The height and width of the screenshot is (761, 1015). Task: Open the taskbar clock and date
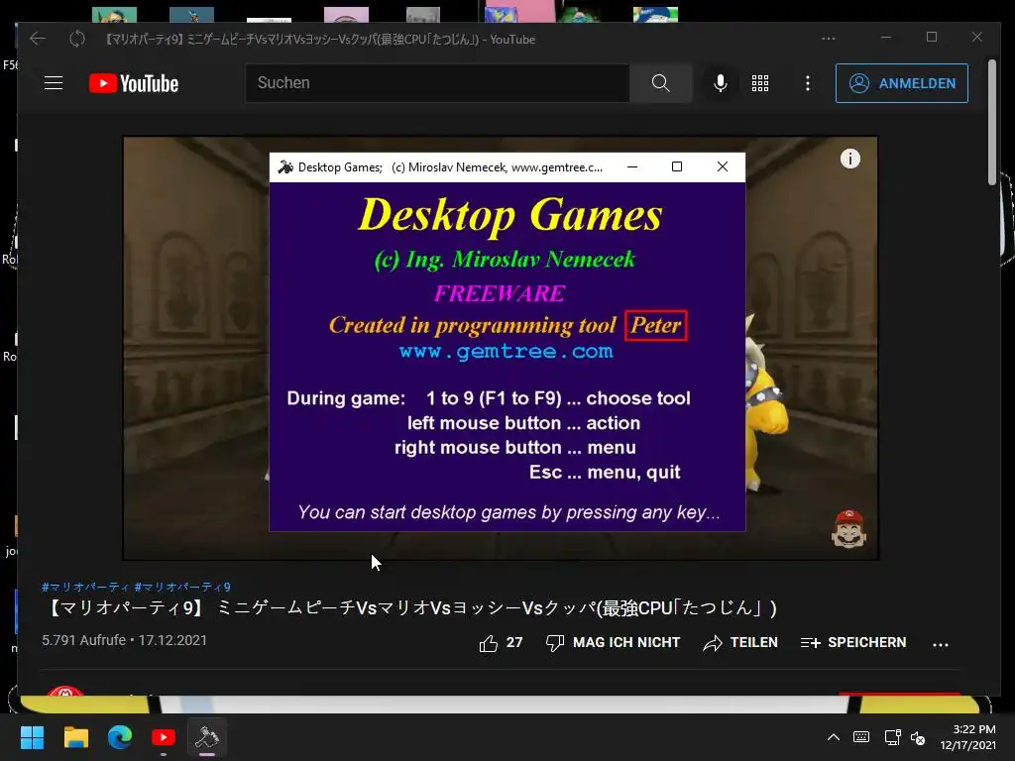coord(967,737)
